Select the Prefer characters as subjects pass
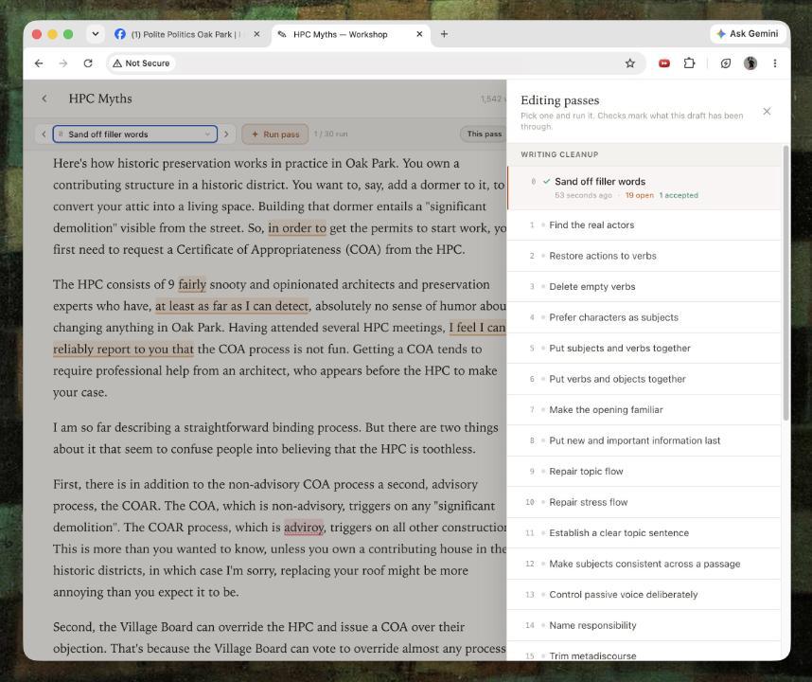This screenshot has width=812, height=682. click(x=644, y=317)
